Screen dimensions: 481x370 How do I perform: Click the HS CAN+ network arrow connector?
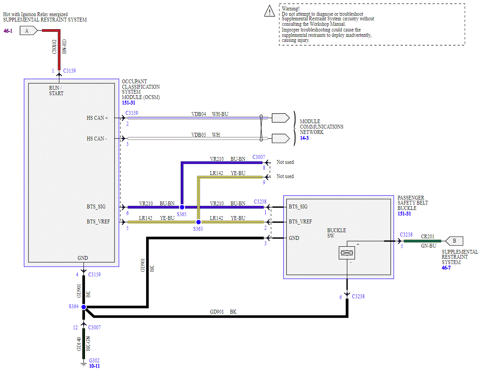tap(281, 118)
